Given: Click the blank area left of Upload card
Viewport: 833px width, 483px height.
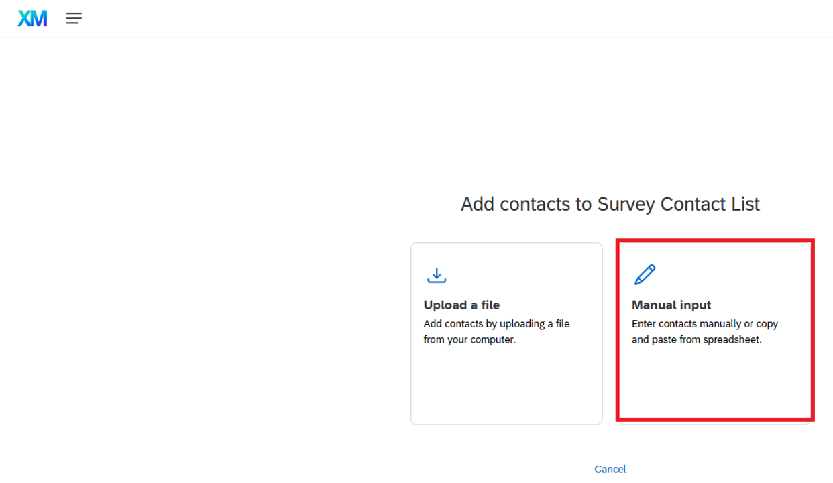Looking at the screenshot, I should tap(201, 332).
